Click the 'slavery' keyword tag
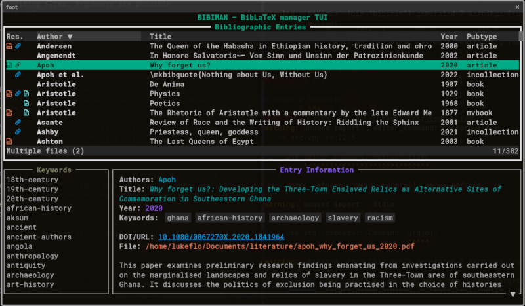 343,218
